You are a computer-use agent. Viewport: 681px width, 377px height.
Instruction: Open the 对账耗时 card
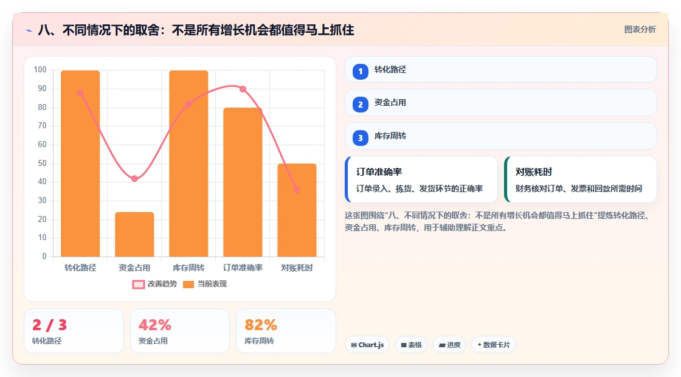click(581, 179)
